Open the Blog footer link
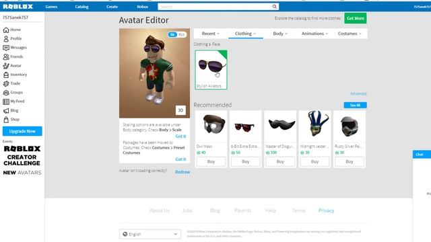The height and width of the screenshot is (242, 431). point(215,210)
